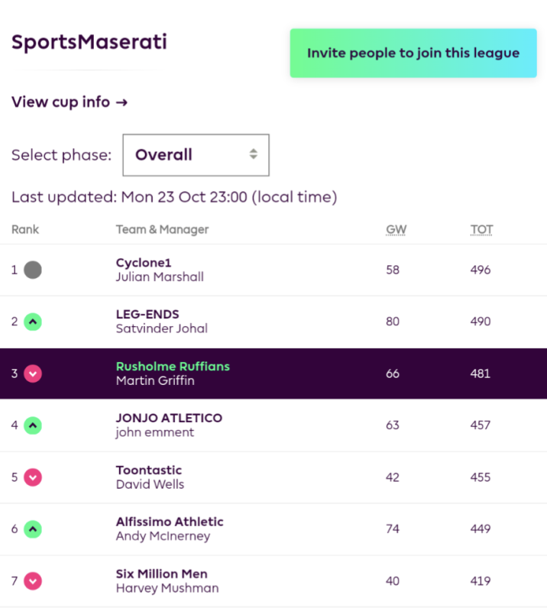Click the up-down stepper arrows in phase selector
This screenshot has width=547, height=611.
pyautogui.click(x=254, y=154)
